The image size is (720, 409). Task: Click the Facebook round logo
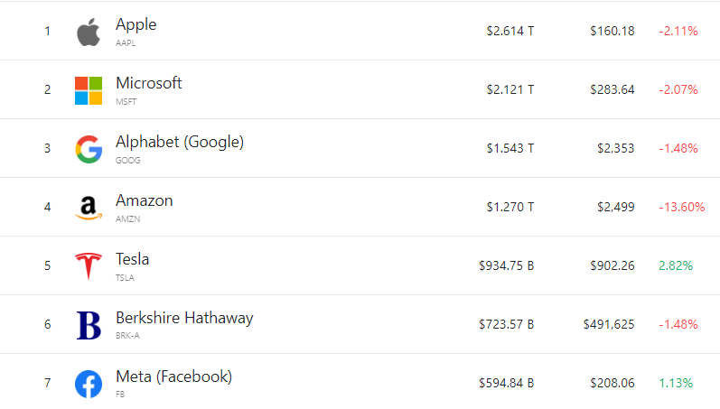[88, 384]
